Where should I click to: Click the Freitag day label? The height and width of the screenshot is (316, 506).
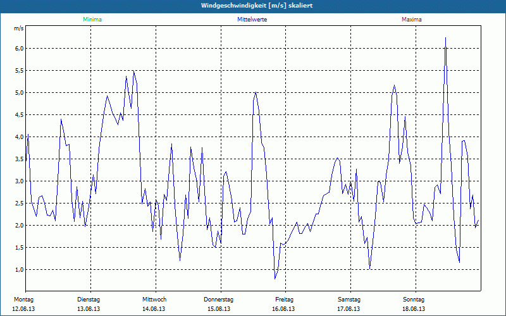(x=284, y=300)
